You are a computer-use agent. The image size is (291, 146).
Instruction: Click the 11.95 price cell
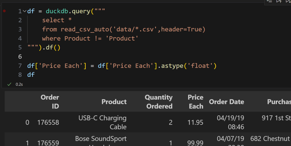point(195,123)
